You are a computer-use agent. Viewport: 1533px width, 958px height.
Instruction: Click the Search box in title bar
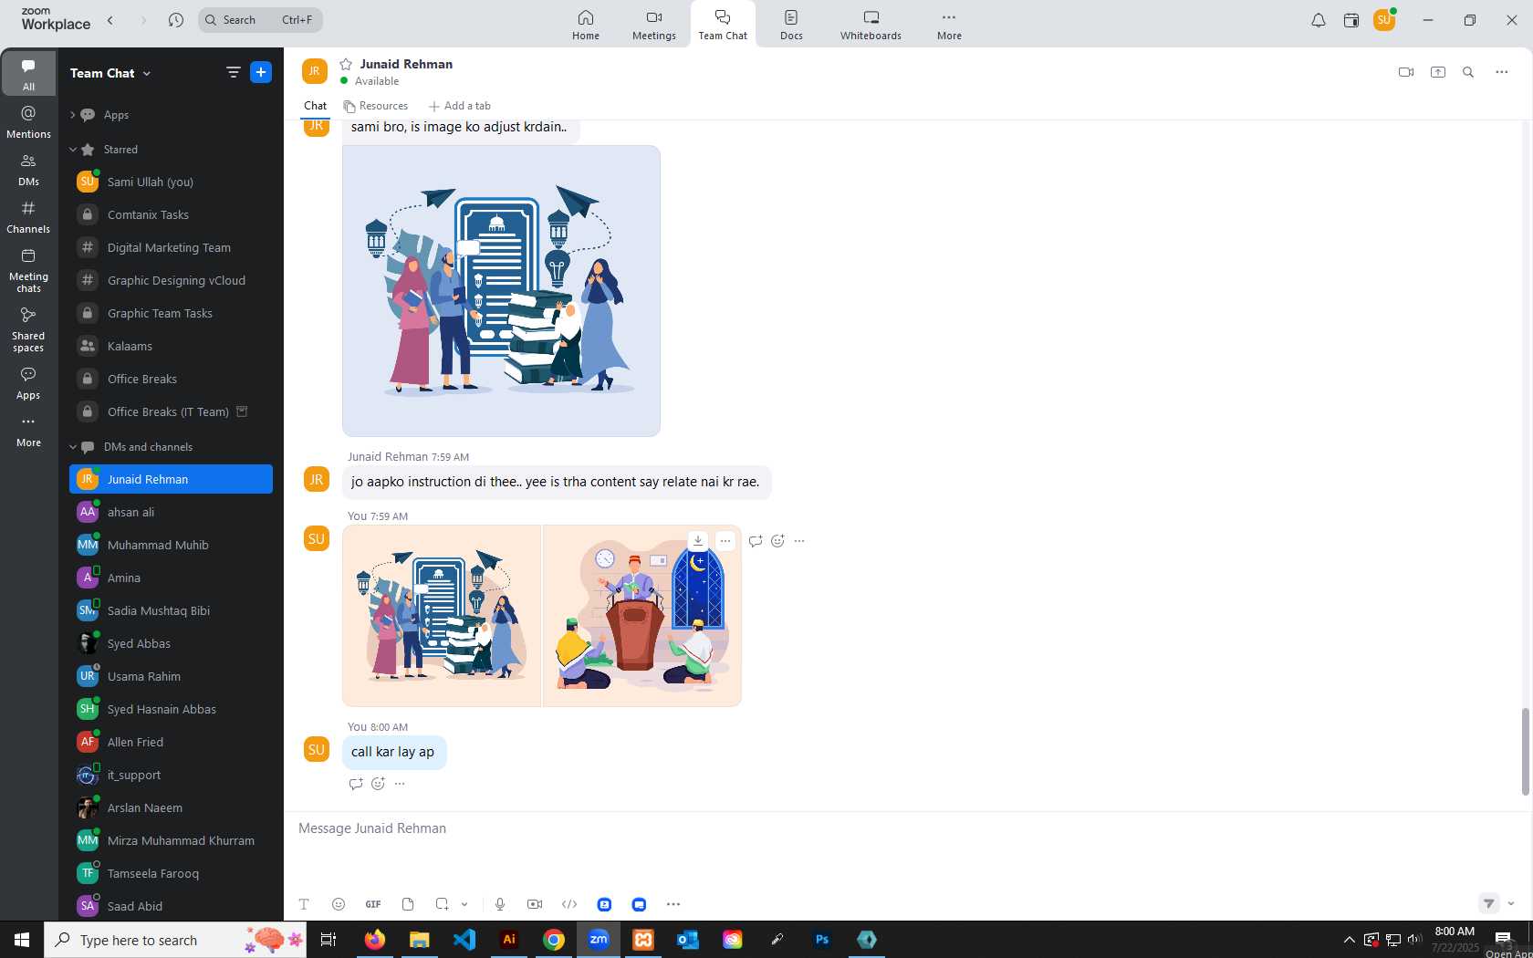[260, 20]
